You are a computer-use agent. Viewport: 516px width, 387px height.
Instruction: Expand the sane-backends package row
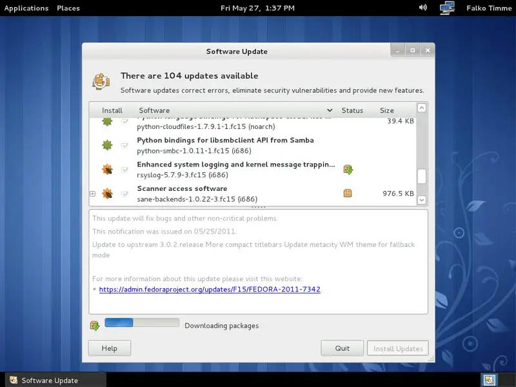(92, 194)
